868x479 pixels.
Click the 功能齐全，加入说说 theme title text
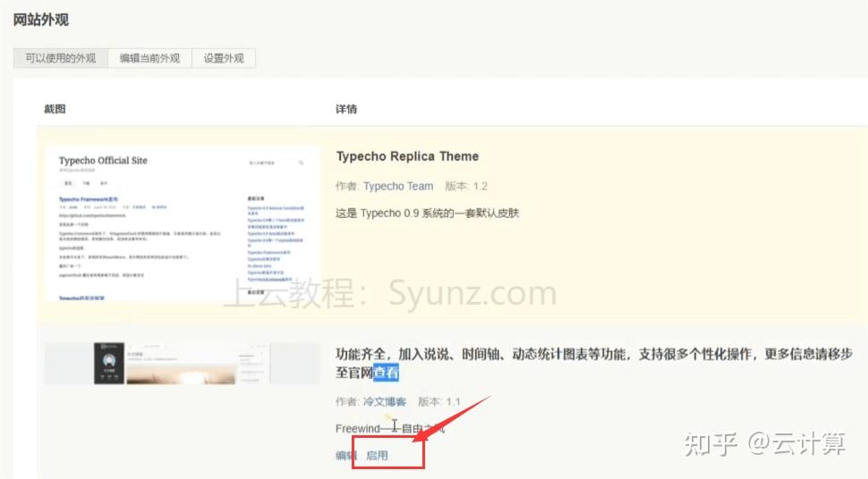click(x=594, y=363)
